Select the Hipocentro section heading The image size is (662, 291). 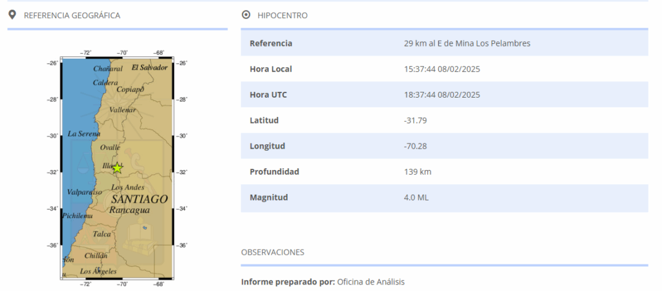(x=283, y=16)
